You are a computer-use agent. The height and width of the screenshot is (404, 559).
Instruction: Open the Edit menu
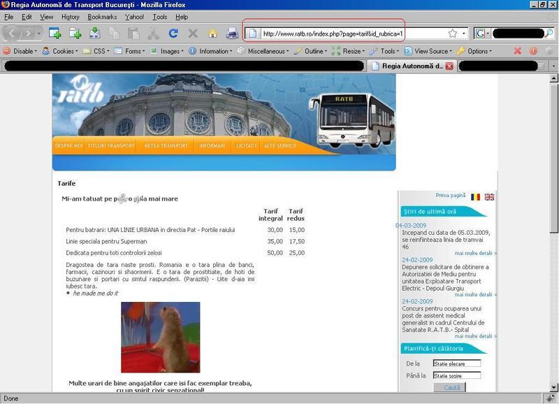point(27,17)
